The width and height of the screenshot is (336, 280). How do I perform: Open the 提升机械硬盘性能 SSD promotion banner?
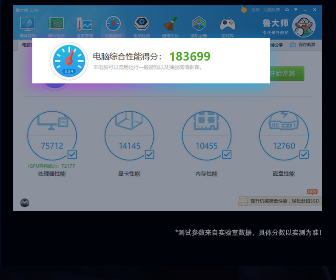pos(280,201)
